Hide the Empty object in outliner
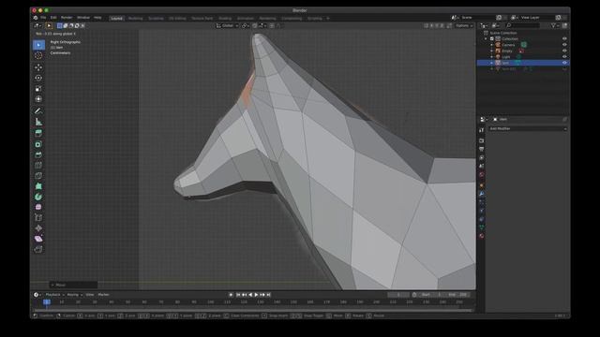 click(x=564, y=51)
